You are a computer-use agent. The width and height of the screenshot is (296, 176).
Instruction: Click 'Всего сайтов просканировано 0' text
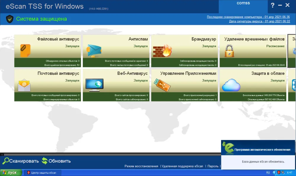(131, 95)
